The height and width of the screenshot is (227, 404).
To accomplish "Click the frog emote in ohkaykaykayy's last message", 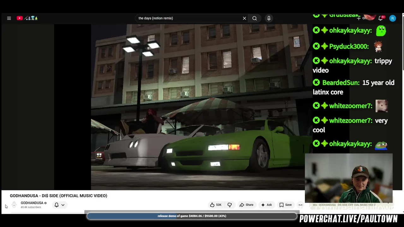I will click(x=381, y=145).
